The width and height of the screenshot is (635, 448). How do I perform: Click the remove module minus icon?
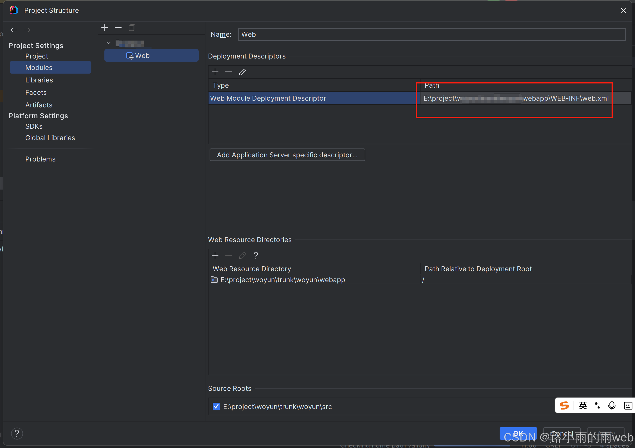pos(118,28)
